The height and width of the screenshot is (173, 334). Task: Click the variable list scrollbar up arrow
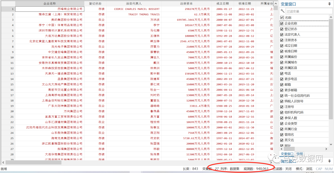331,17
